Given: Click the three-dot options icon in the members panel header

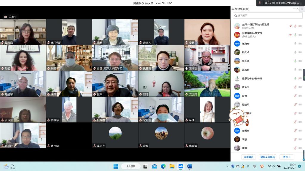Looking at the screenshot, I should click(x=294, y=9).
